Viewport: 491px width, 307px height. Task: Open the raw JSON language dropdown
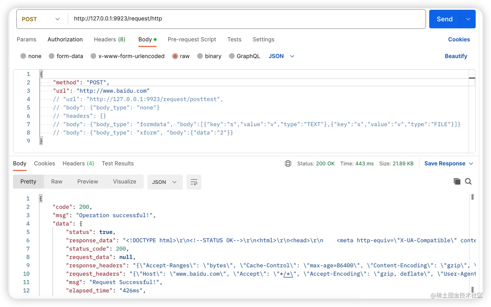tap(281, 56)
